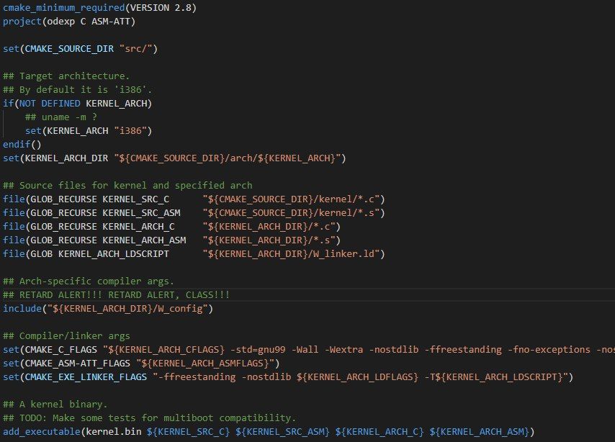Click the 'project' command keyword
615x442 pixels.
tap(22, 22)
